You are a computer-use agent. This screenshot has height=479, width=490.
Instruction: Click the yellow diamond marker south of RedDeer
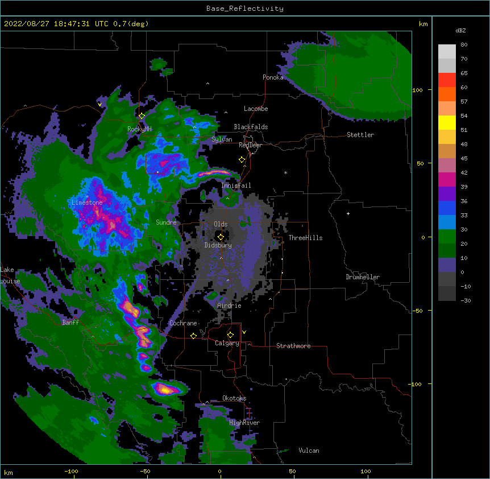pos(242,160)
